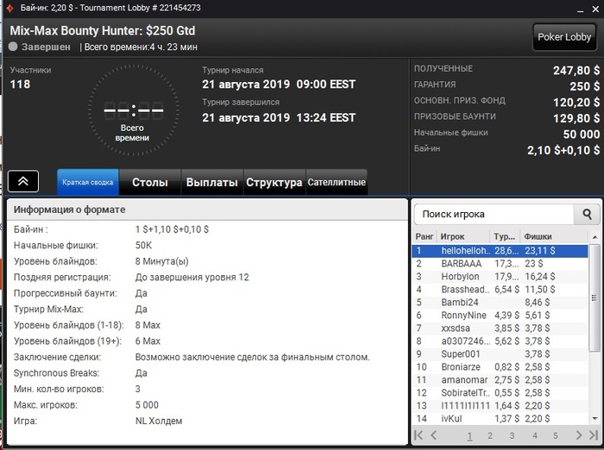Click the Завершен status indicator
604x450 pixels.
[x=40, y=47]
